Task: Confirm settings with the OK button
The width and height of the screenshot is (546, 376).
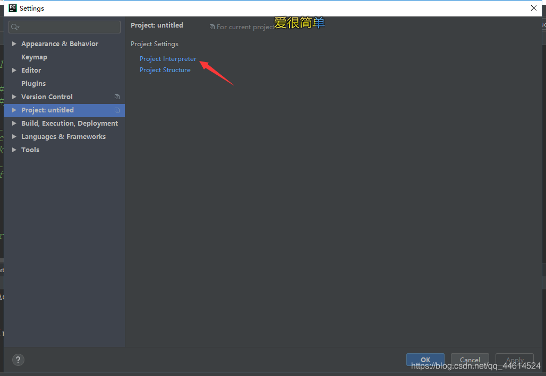Action: point(425,360)
